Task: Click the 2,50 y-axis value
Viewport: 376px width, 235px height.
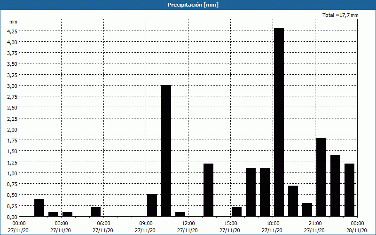Action: coord(12,108)
